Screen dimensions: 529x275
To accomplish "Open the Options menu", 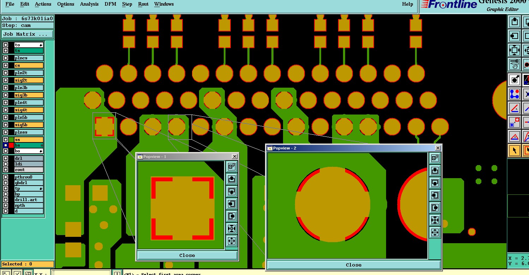I will pos(66,4).
